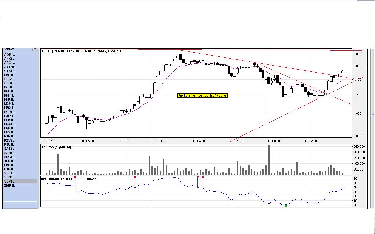Viewport: 375px width, 234px height.
Task: Click the FnCharts unlicensed trial version label
Action: coord(202,95)
